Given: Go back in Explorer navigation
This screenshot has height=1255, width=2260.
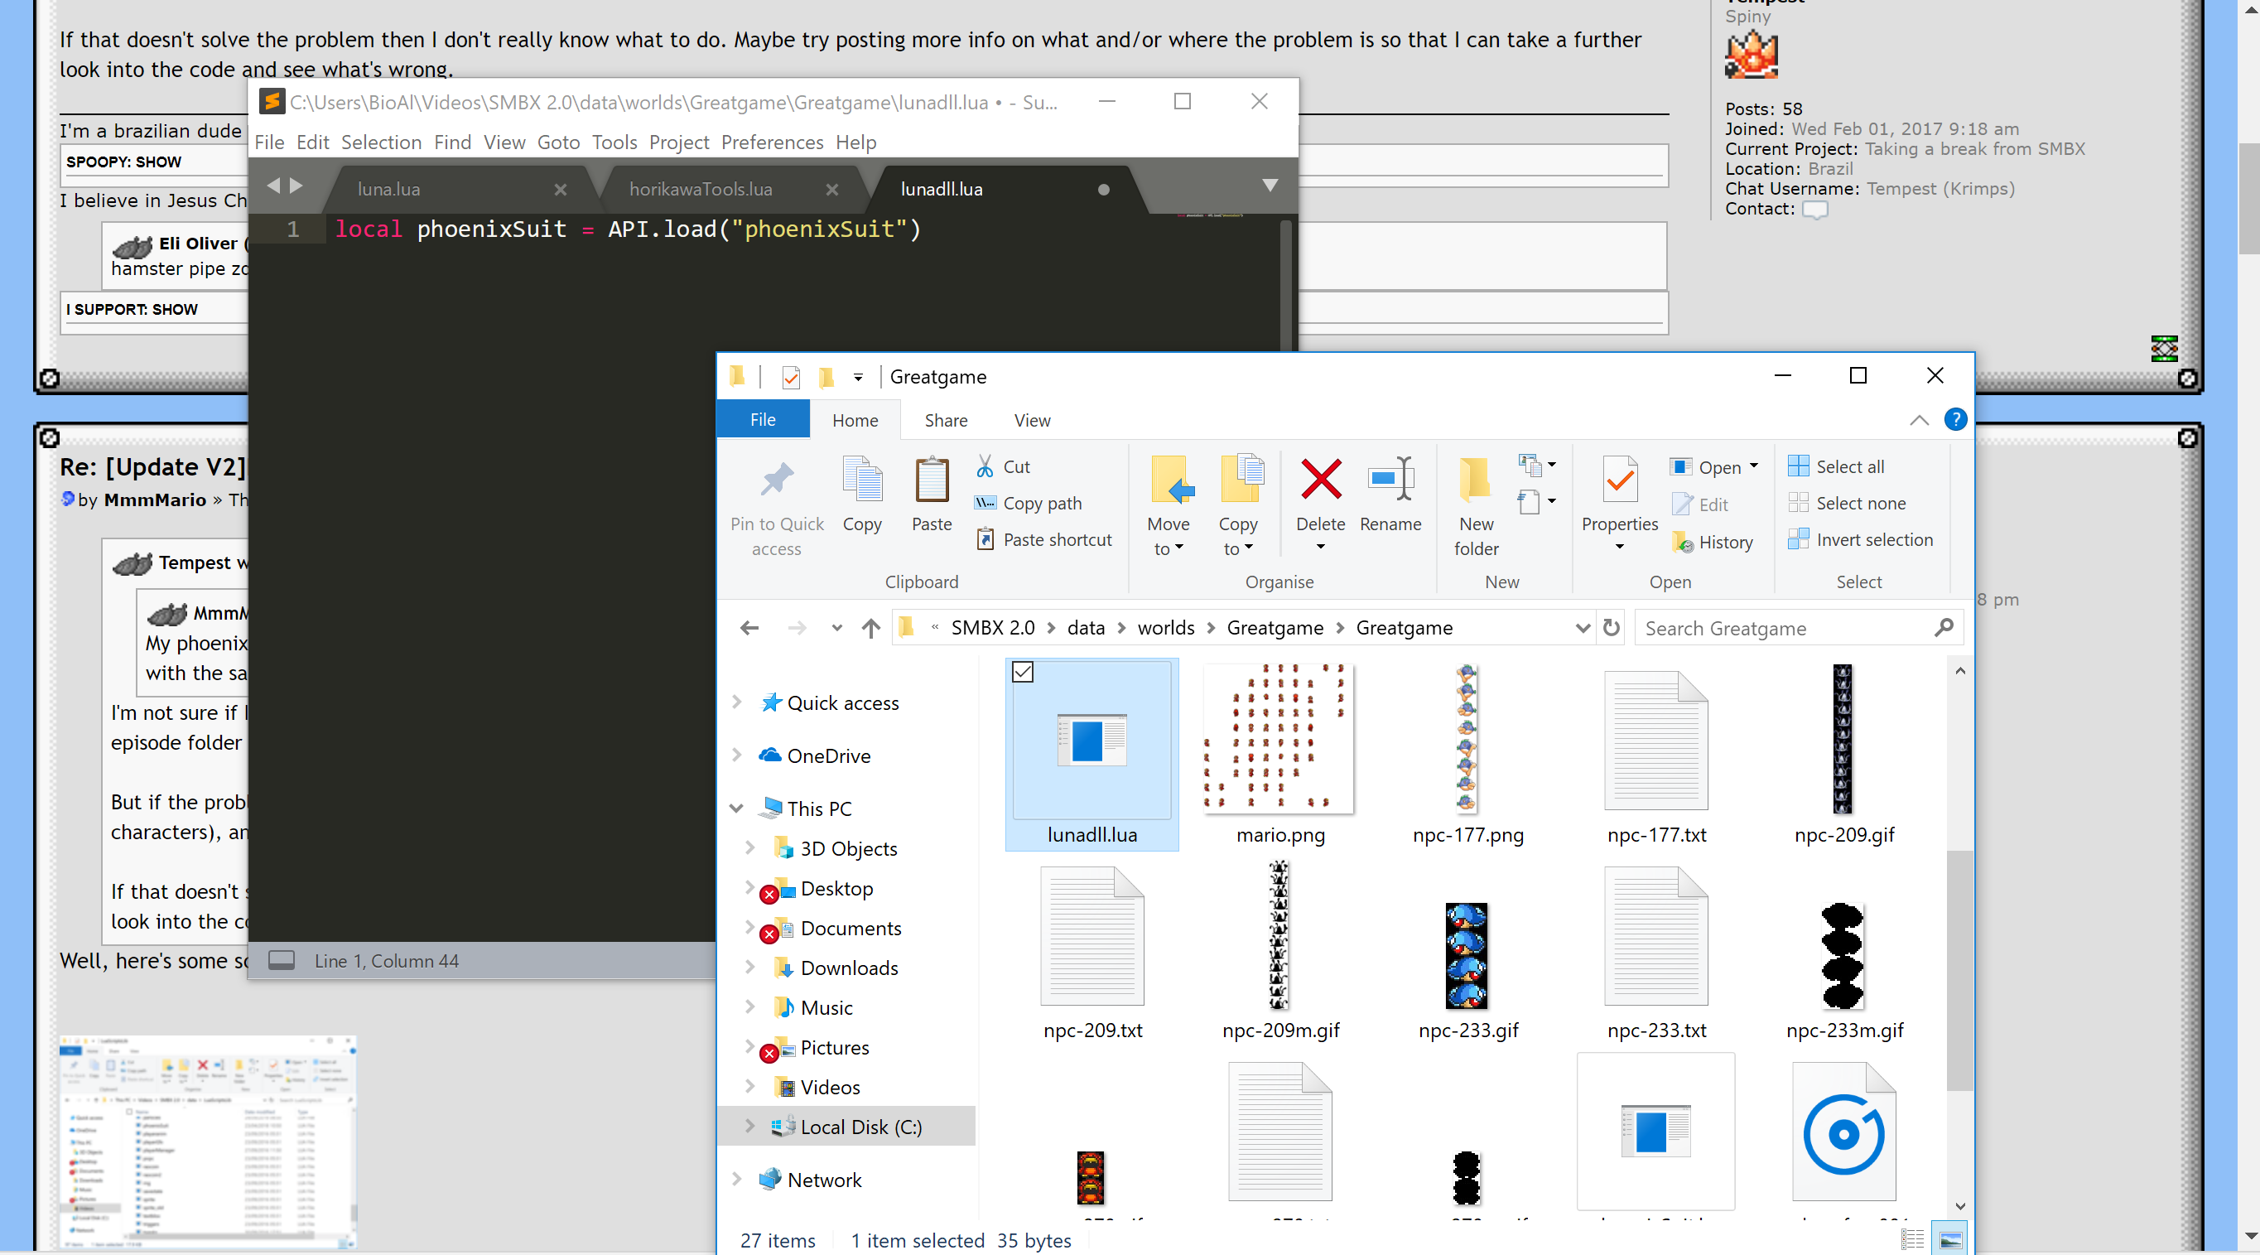Looking at the screenshot, I should pos(749,628).
